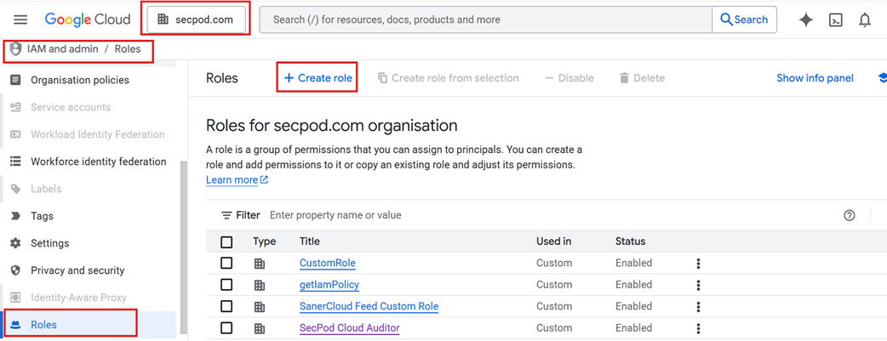Click the Create role button

(318, 78)
